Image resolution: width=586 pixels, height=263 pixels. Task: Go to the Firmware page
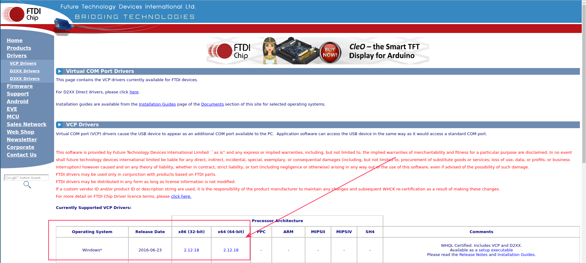(x=20, y=86)
